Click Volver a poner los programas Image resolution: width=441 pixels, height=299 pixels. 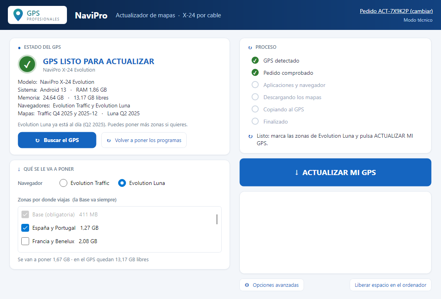144,140
